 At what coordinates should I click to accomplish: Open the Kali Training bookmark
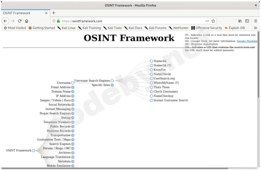tap(90, 28)
